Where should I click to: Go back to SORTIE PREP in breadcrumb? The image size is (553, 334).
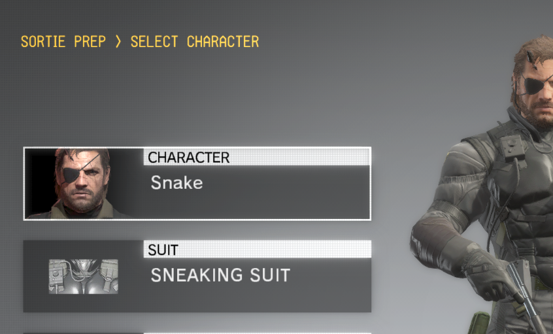click(63, 42)
